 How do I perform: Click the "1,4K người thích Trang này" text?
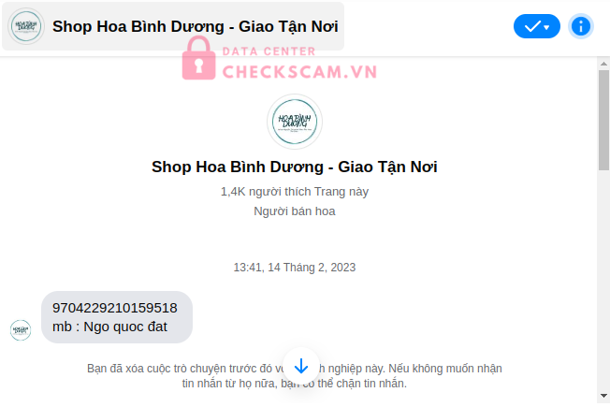click(295, 192)
